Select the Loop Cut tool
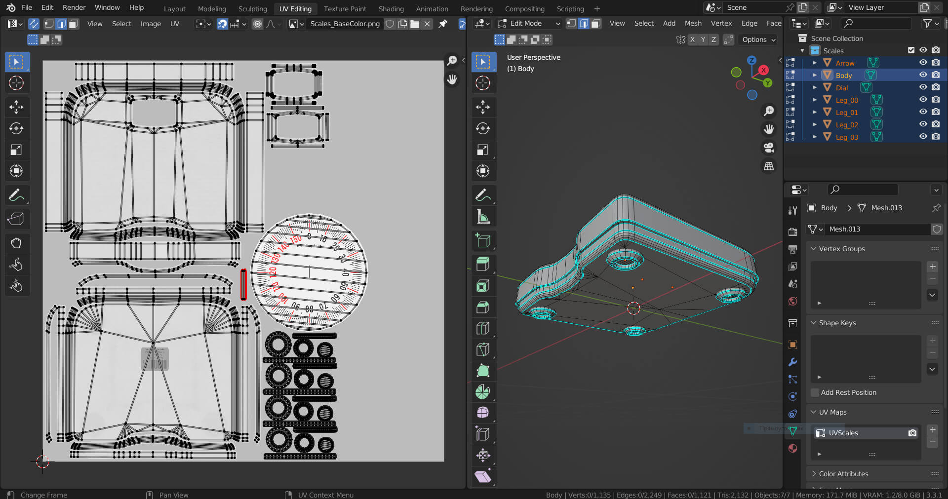Viewport: 948px width, 499px height. pos(482,328)
